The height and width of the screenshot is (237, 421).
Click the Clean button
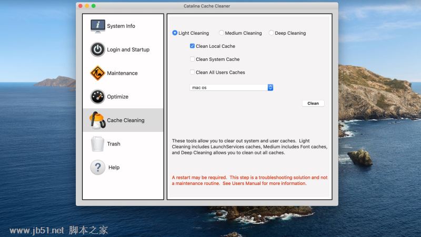(313, 103)
